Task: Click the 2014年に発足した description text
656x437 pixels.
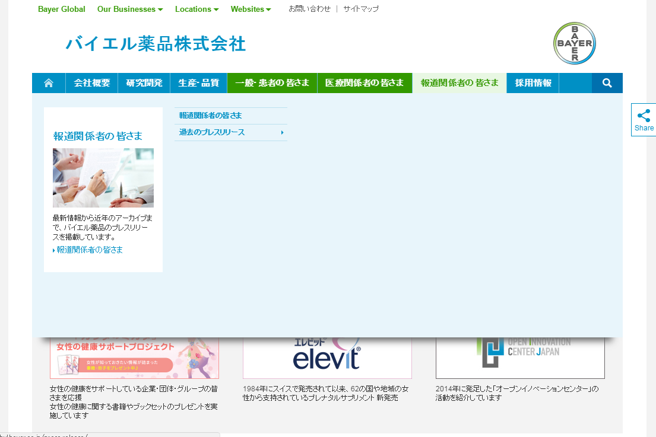Action: [x=517, y=393]
